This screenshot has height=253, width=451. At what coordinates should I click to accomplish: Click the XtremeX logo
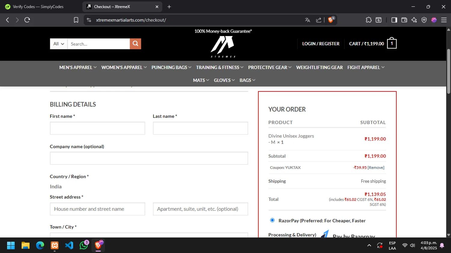point(223,47)
